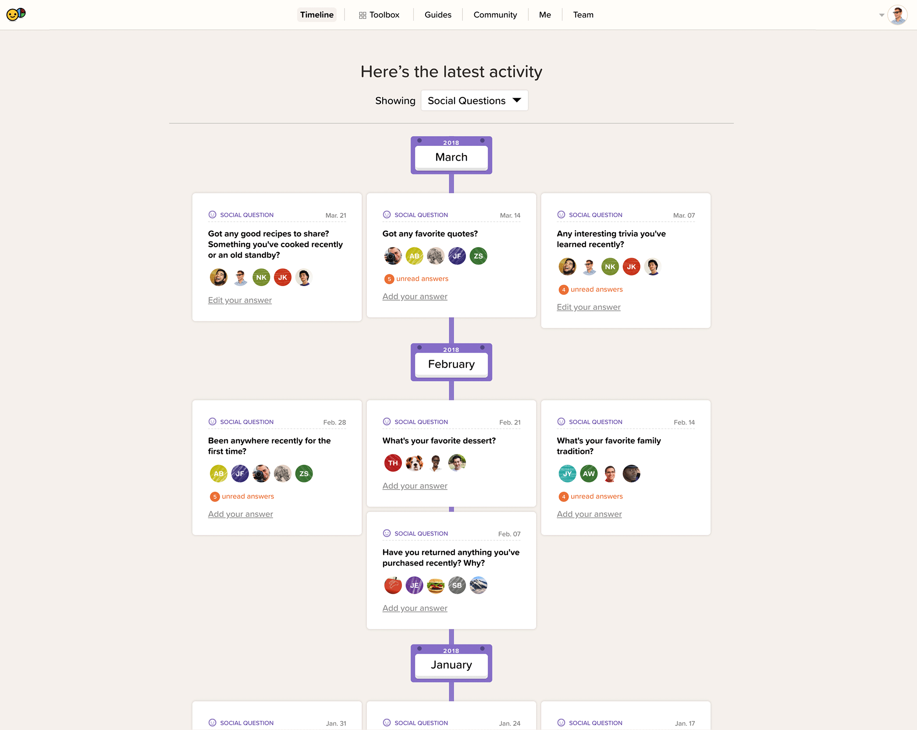Open the Community page
Viewport: 917px width, 730px height.
494,14
